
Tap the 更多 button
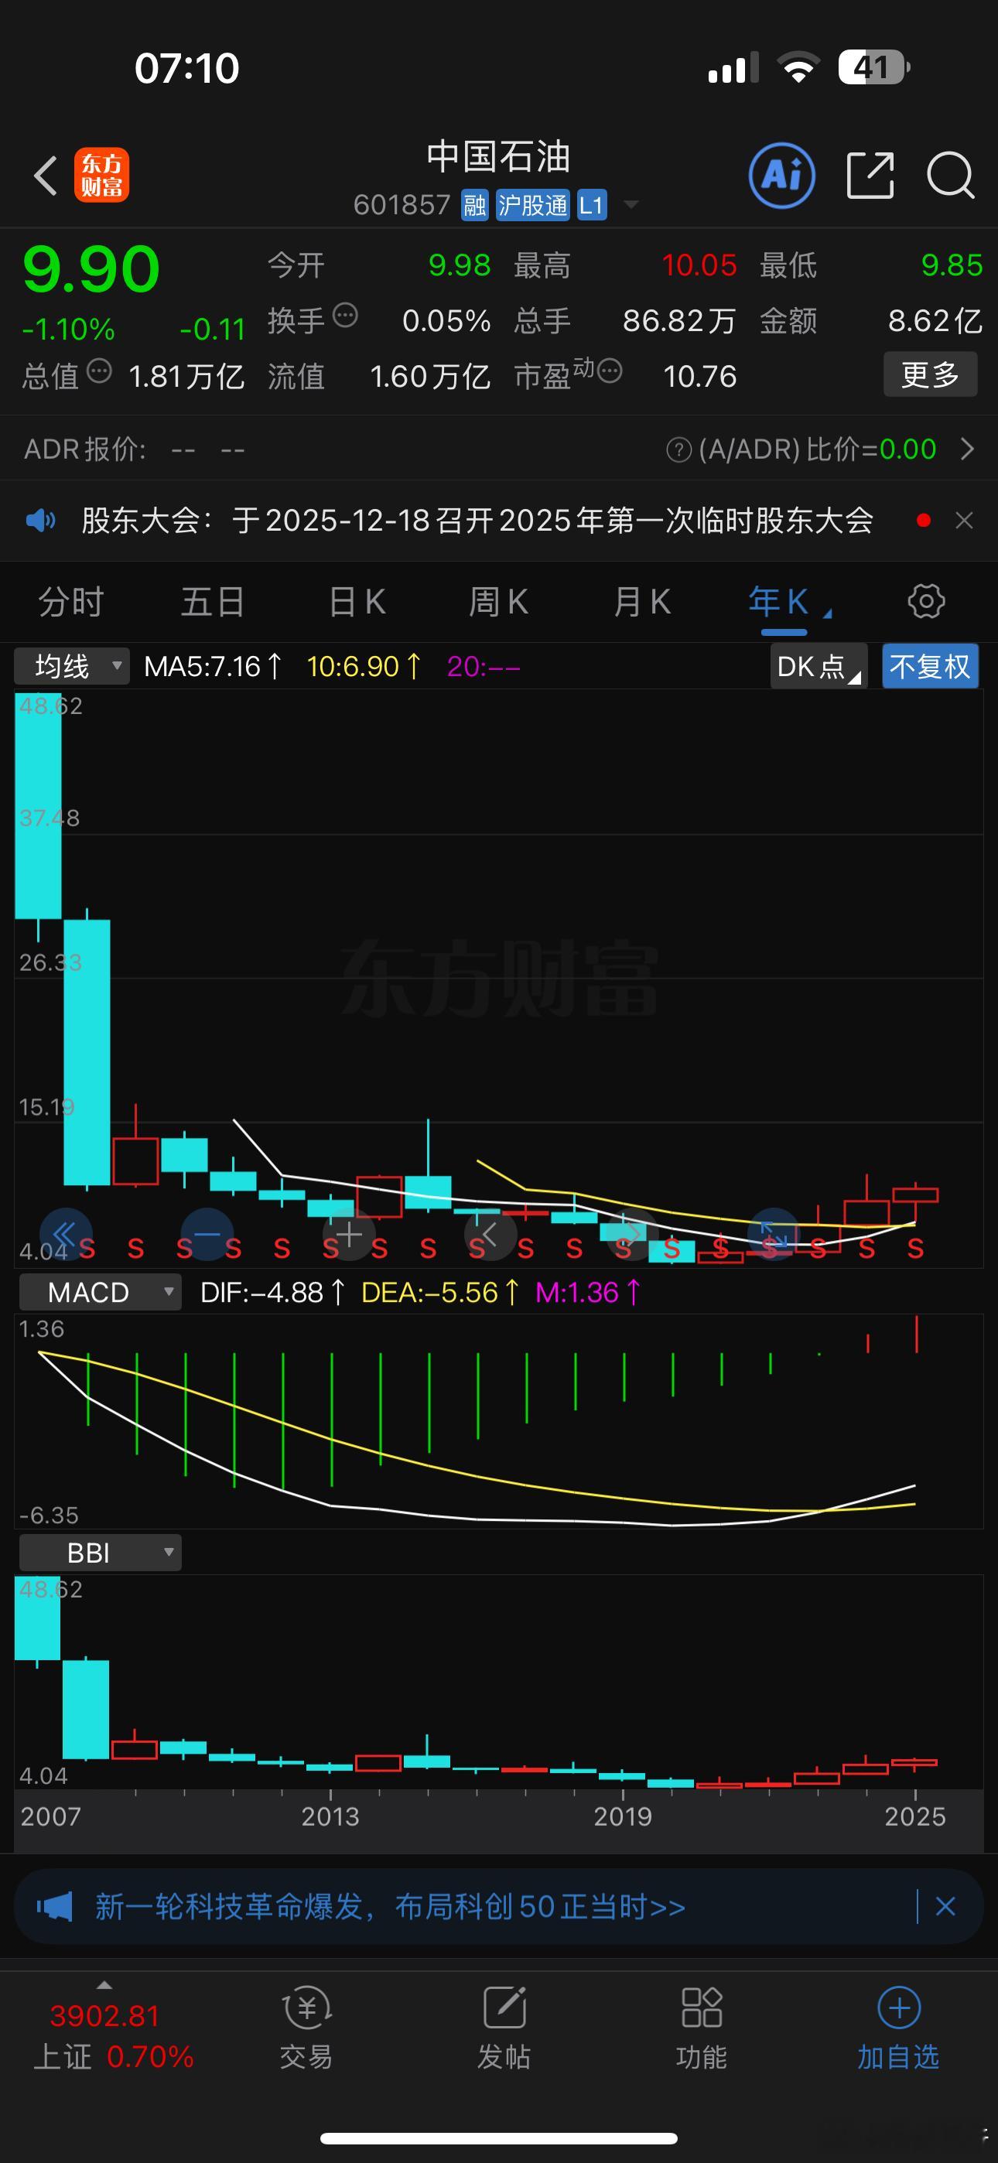pyautogui.click(x=930, y=374)
